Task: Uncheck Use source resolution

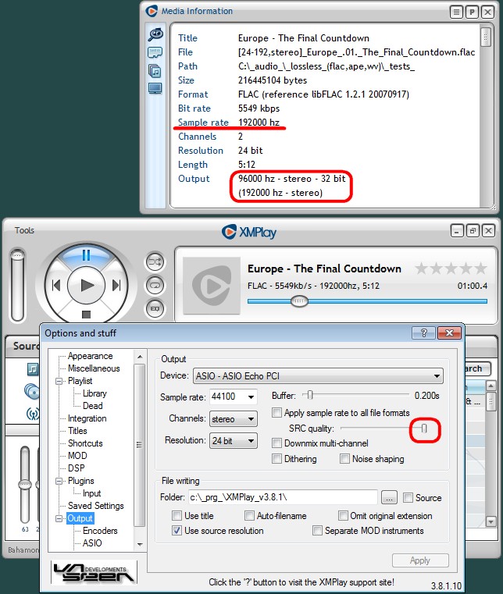Action: tap(177, 530)
